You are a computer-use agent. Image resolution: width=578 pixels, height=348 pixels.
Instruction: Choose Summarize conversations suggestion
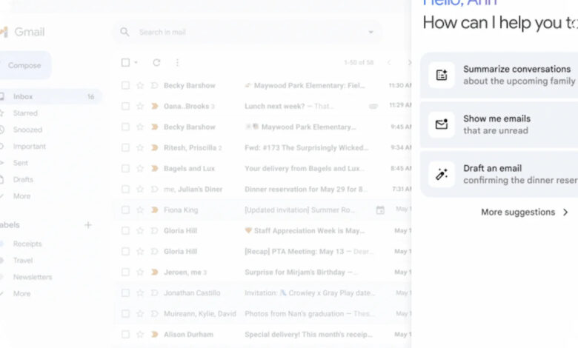pyautogui.click(x=499, y=75)
